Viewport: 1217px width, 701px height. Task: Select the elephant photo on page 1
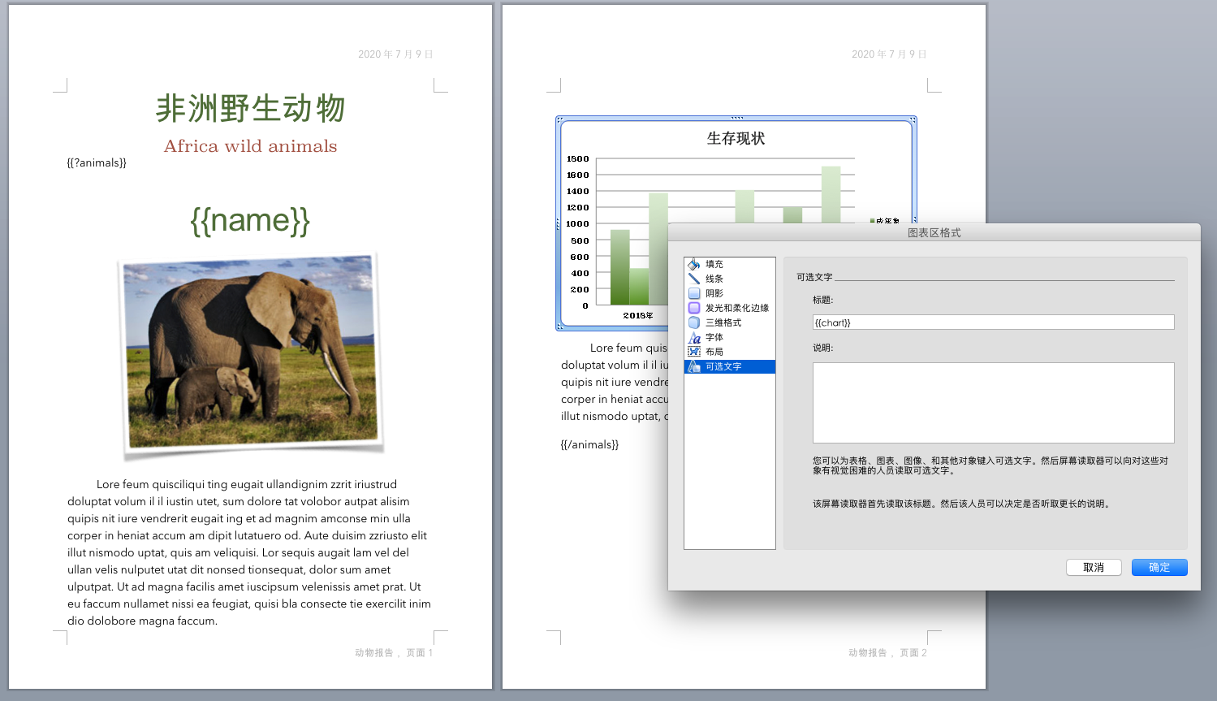252,353
